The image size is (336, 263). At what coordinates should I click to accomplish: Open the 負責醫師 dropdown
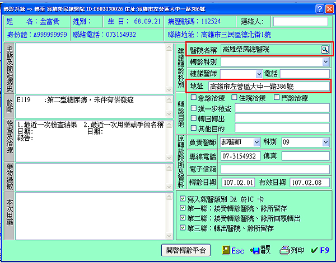tap(259, 142)
